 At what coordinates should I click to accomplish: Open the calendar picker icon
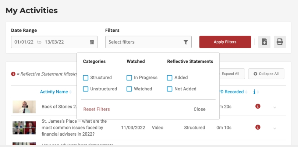(x=92, y=42)
